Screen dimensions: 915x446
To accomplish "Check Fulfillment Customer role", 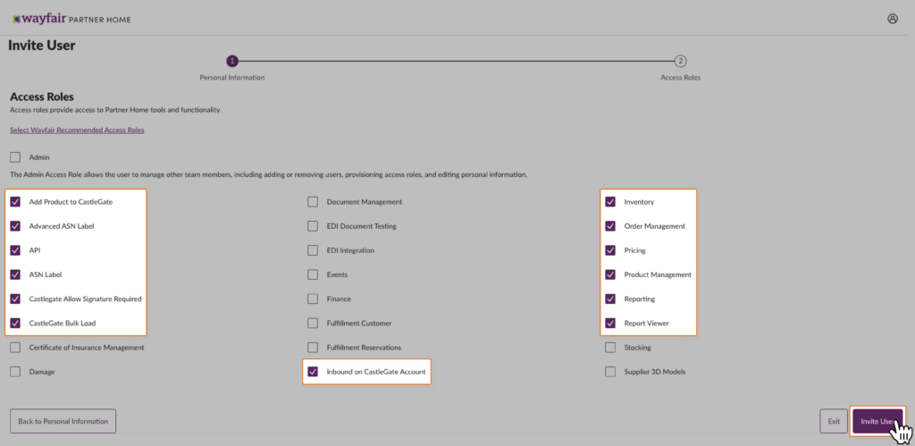I will (313, 323).
